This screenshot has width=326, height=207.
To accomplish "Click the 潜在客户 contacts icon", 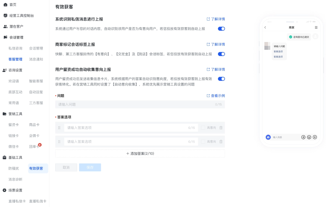I will tap(5, 27).
